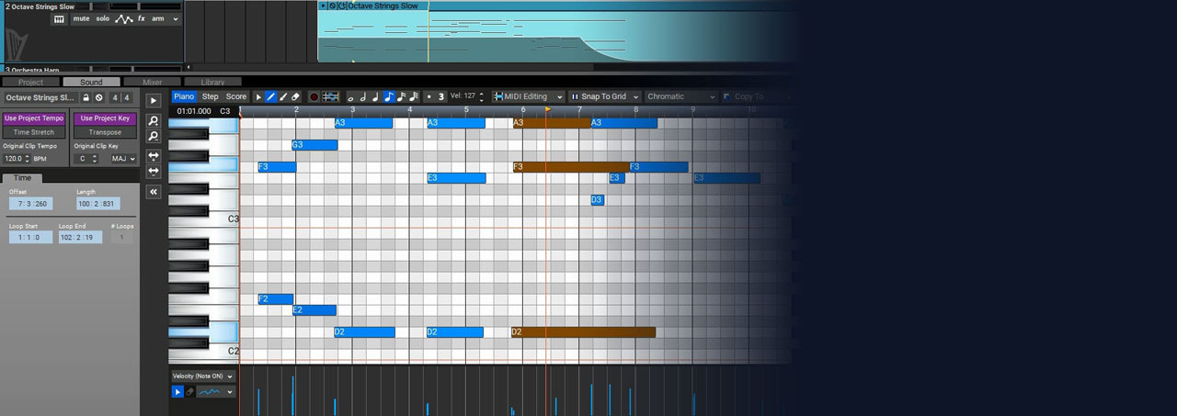
Task: Toggle Snap To Grid pause icon
Action: point(575,96)
